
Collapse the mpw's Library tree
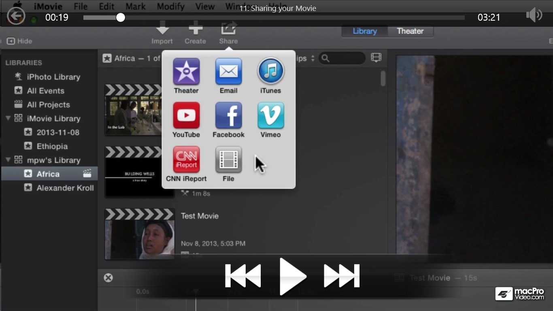coord(8,160)
